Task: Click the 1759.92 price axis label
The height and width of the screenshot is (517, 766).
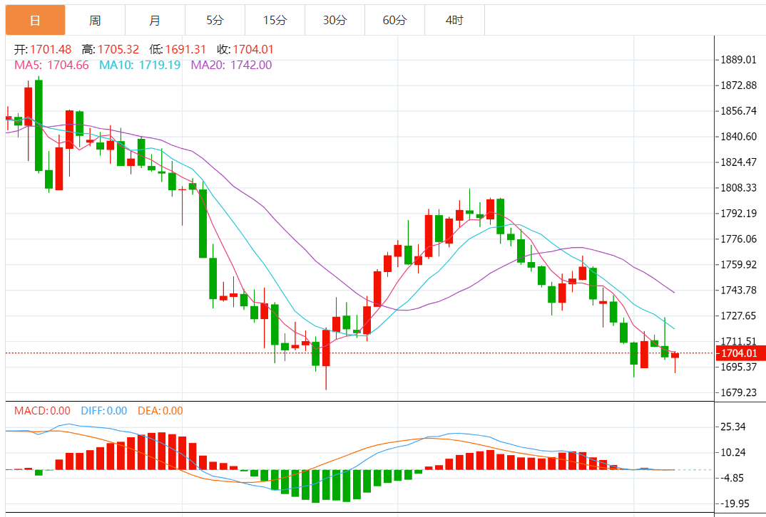Action: coord(739,264)
